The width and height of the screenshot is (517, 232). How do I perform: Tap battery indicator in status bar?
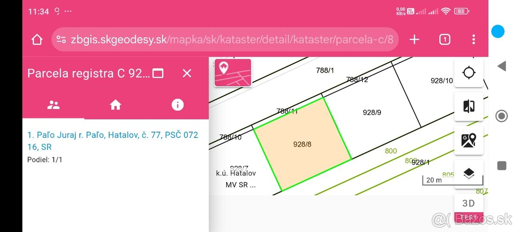[x=462, y=11]
